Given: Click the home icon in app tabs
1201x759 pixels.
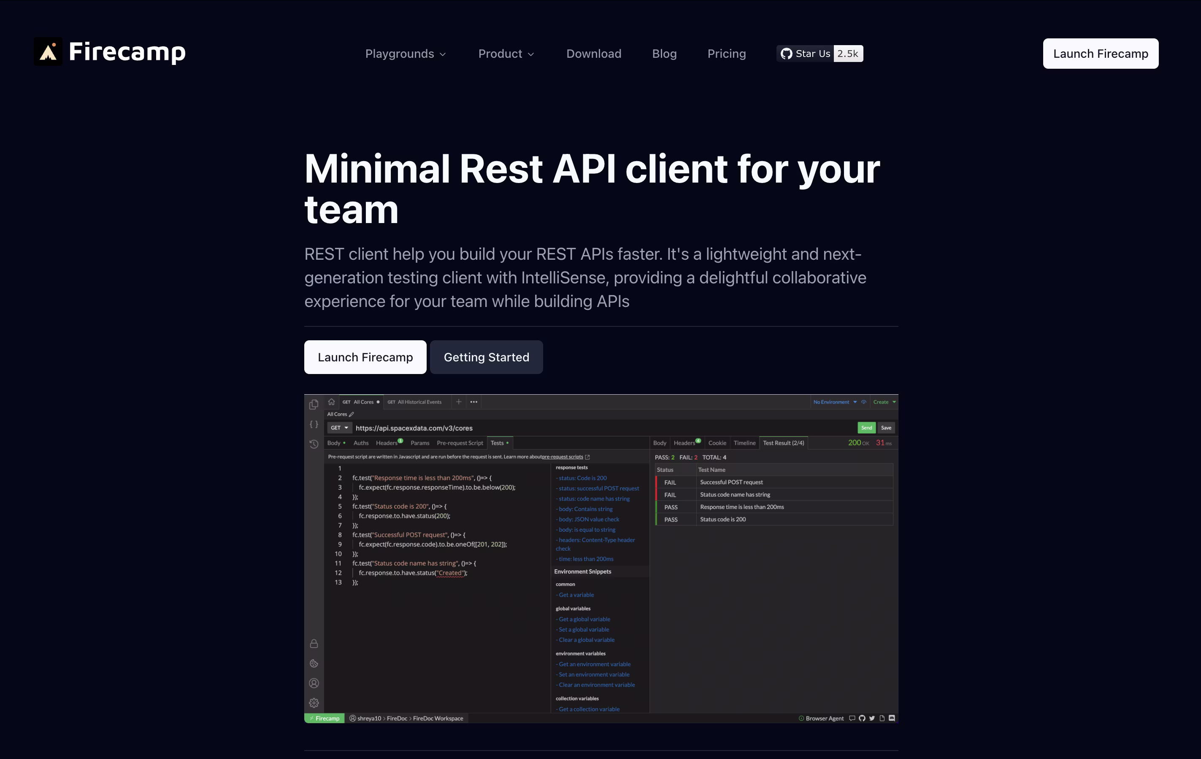Looking at the screenshot, I should click(x=331, y=402).
